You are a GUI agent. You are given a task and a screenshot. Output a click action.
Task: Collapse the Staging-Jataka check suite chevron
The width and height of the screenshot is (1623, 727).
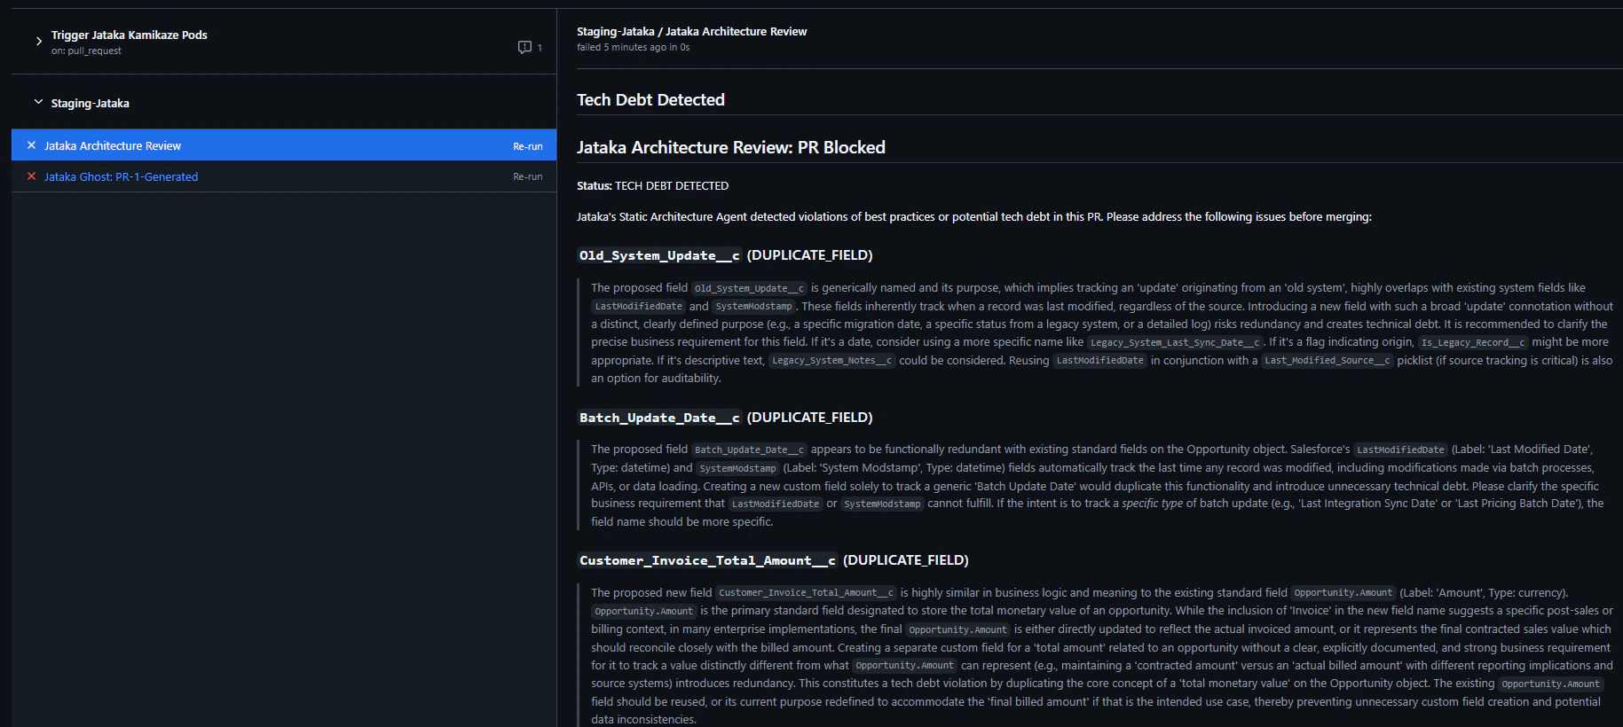pos(38,102)
